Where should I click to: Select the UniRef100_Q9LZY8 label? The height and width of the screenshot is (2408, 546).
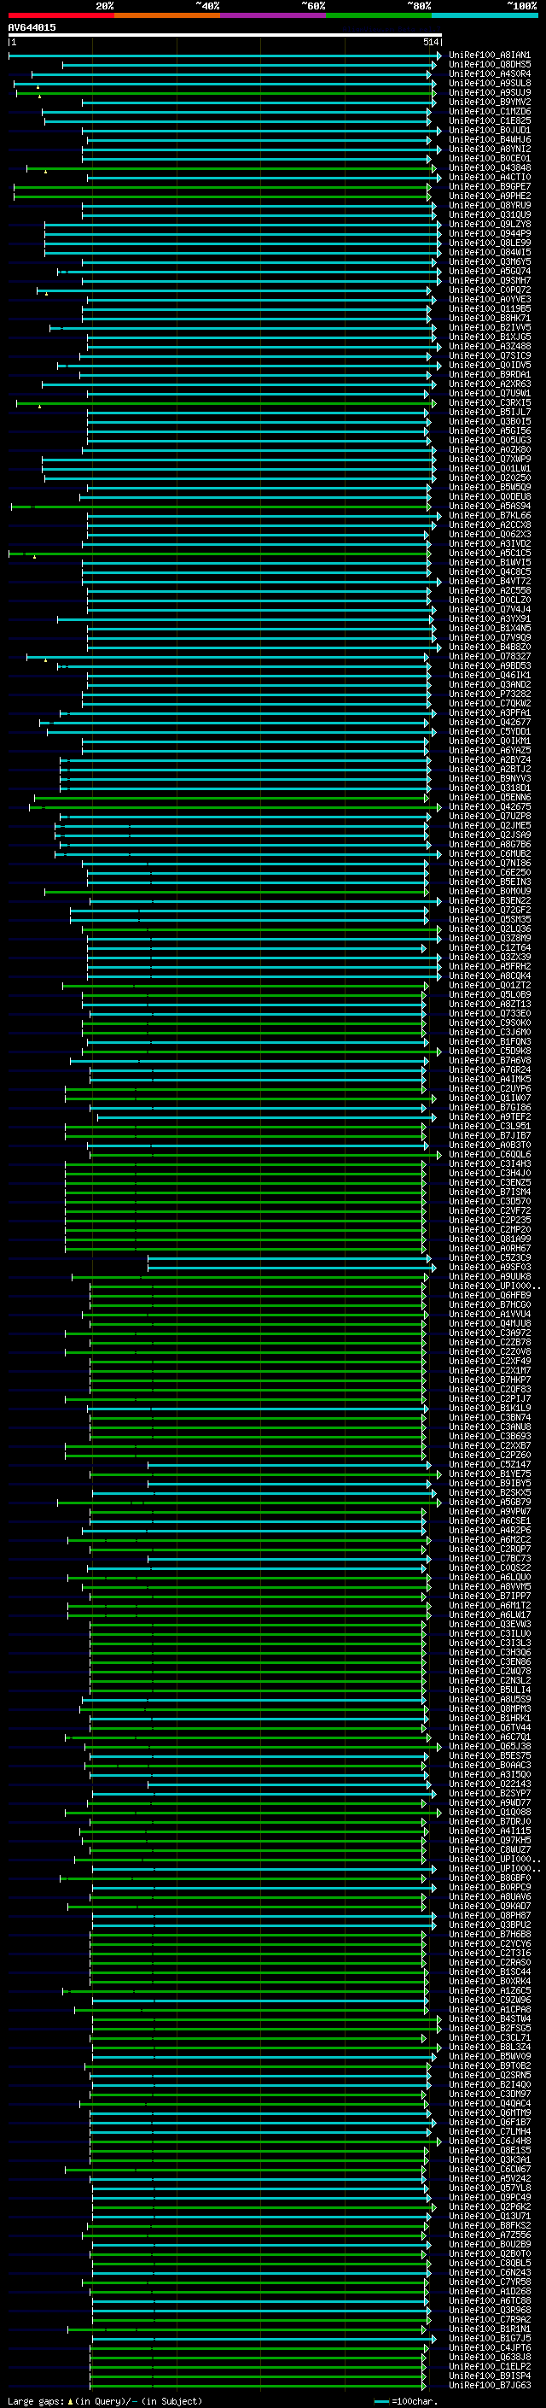[x=489, y=225]
